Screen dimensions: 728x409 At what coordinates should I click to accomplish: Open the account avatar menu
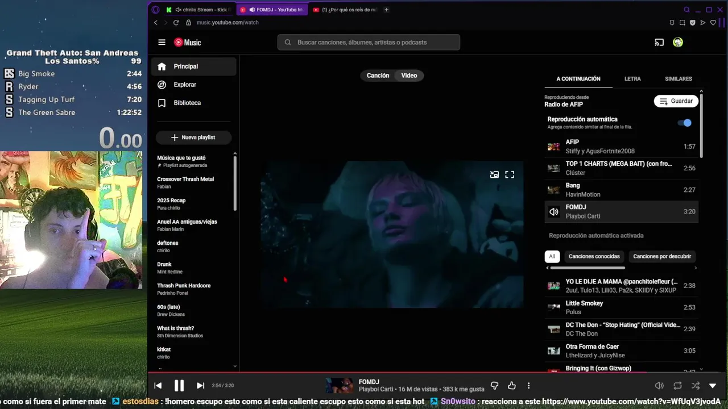coord(677,42)
